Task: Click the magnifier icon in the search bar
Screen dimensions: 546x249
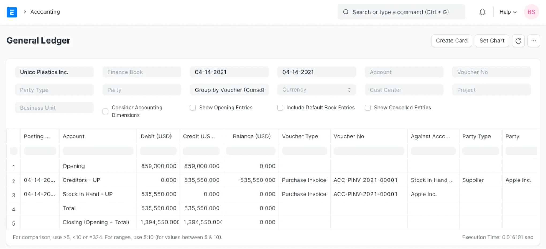Action: click(346, 12)
